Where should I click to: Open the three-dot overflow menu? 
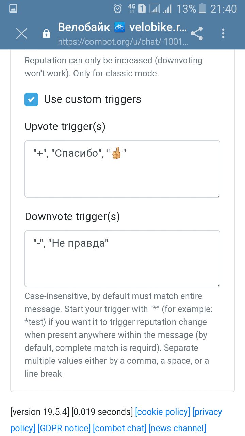tap(223, 33)
